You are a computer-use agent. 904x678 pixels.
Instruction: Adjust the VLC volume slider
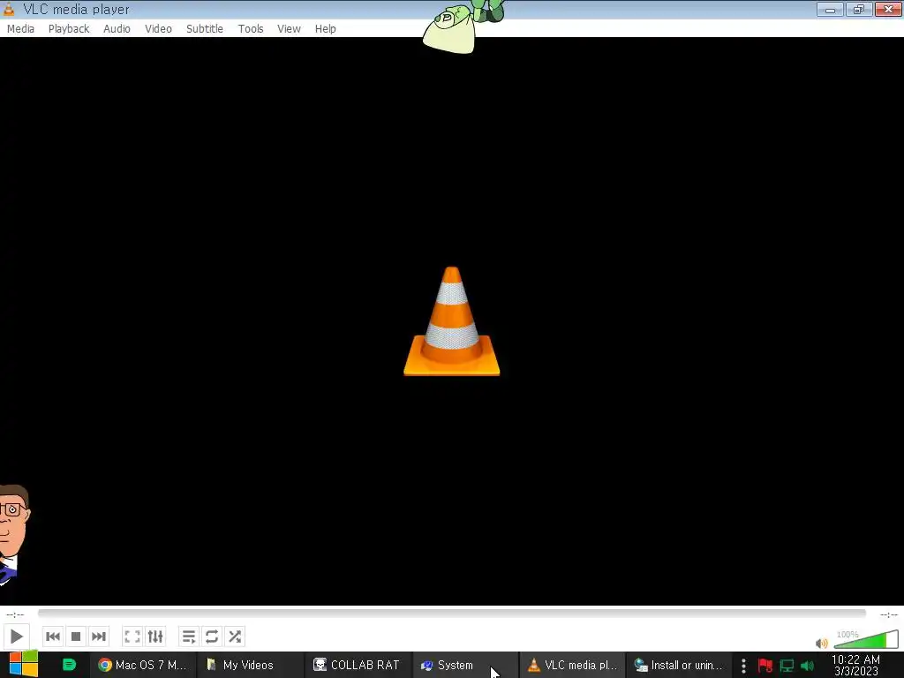[x=866, y=640]
